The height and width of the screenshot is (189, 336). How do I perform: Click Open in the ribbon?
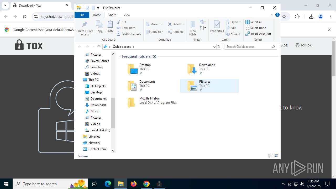[x=233, y=22]
